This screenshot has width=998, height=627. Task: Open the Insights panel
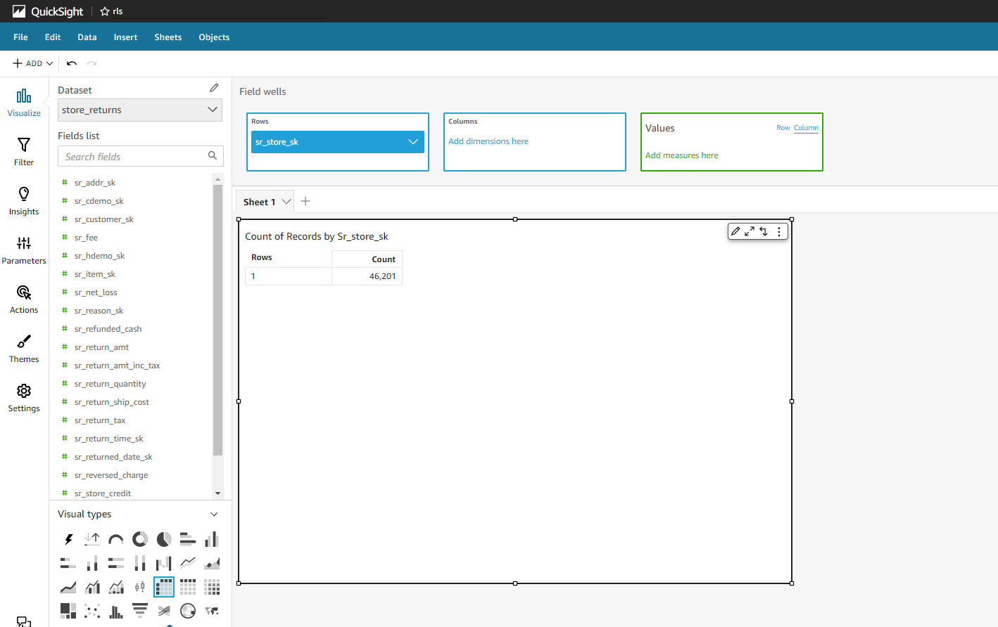click(x=24, y=201)
